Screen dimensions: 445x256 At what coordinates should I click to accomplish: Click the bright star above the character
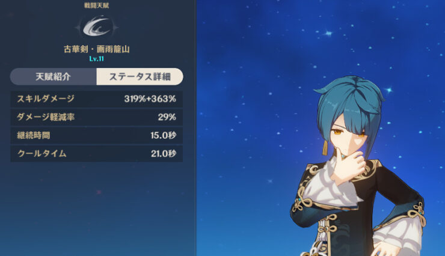(x=328, y=33)
